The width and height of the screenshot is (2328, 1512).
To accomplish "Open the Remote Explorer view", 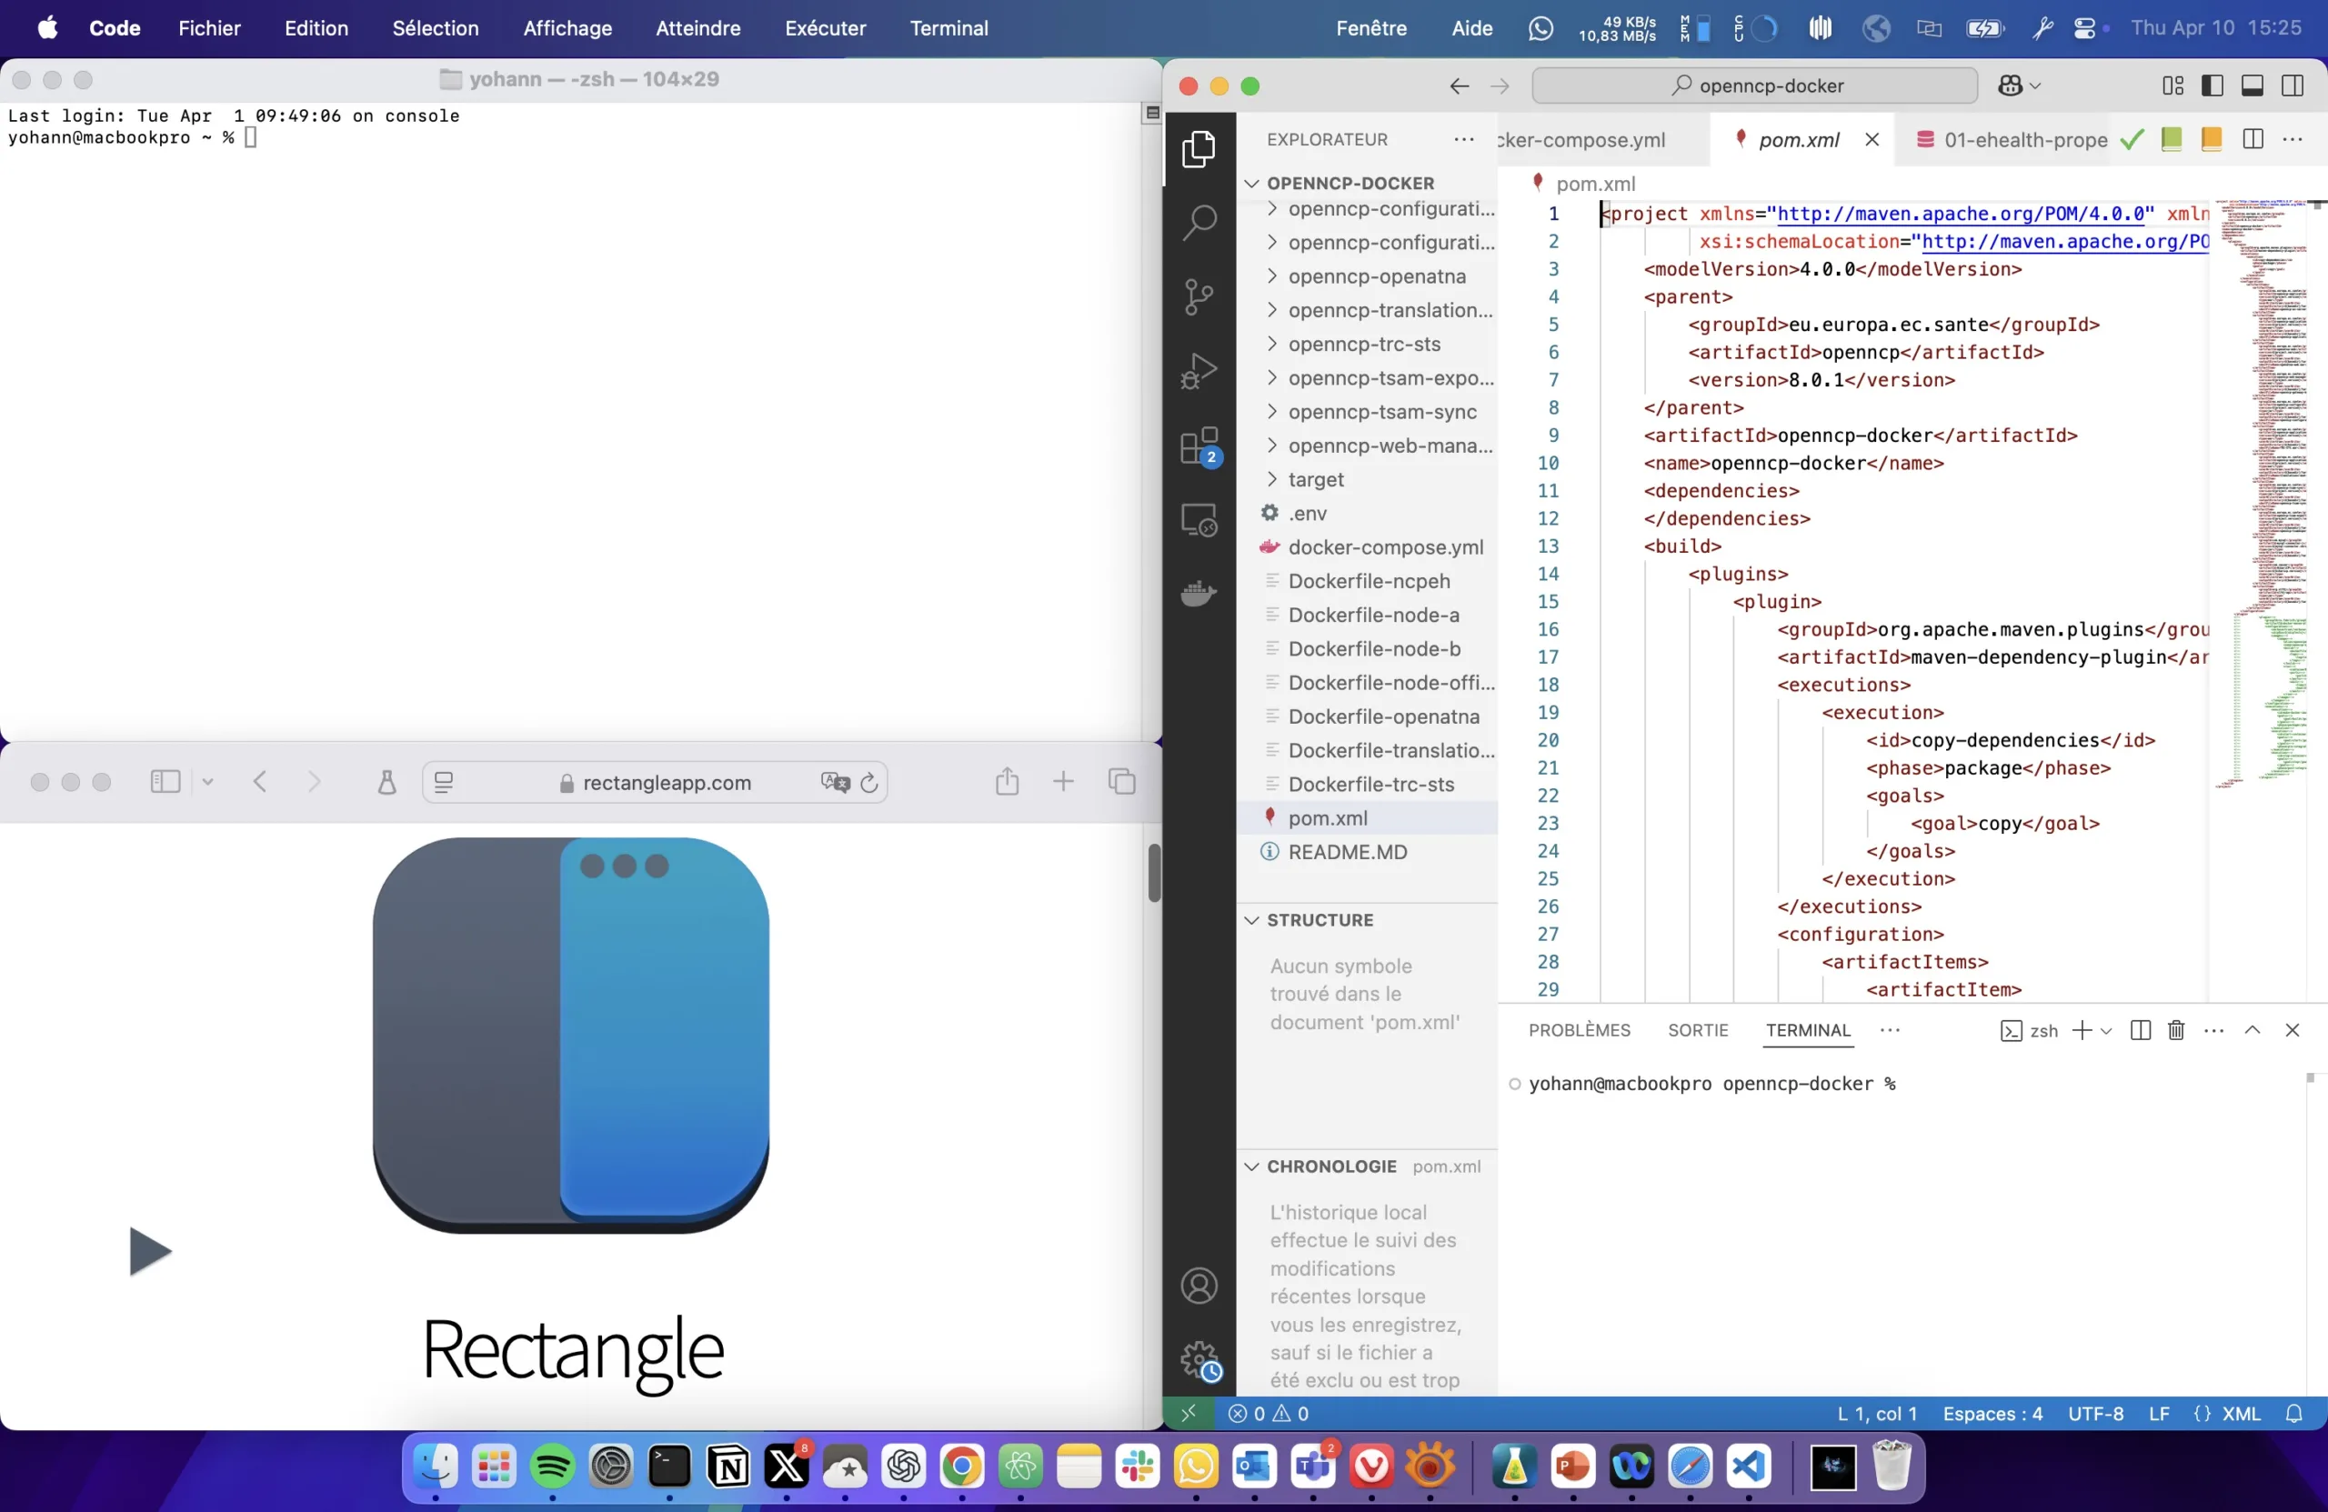I will click(x=1199, y=519).
